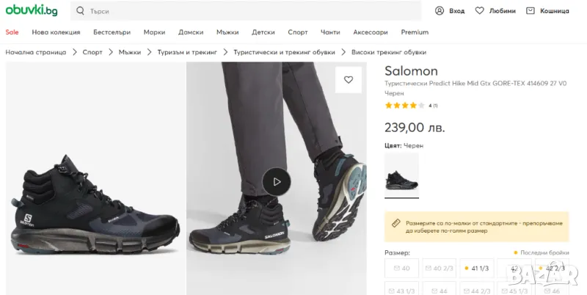587x295 pixels.
Task: Open the Sale menu item
Action: 12,32
